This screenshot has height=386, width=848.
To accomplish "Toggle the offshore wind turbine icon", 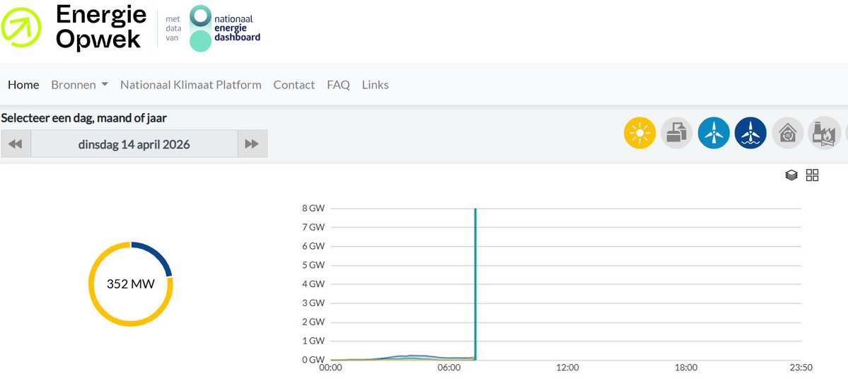I will (750, 132).
